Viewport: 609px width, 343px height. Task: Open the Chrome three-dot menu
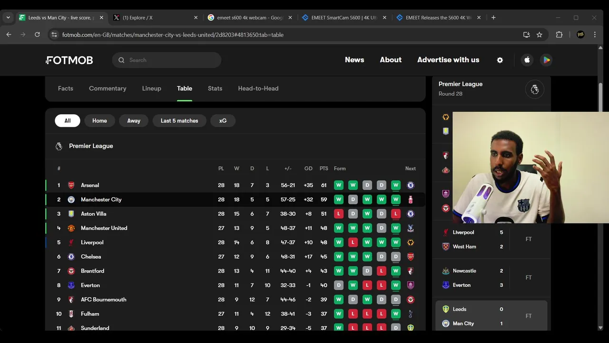coord(595,35)
